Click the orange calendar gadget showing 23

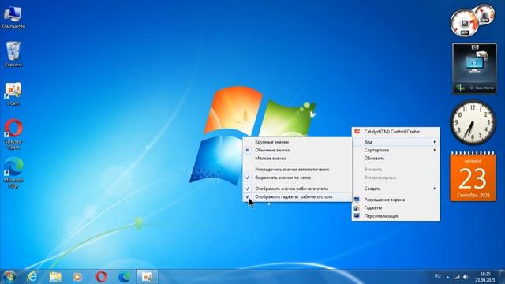tap(473, 177)
